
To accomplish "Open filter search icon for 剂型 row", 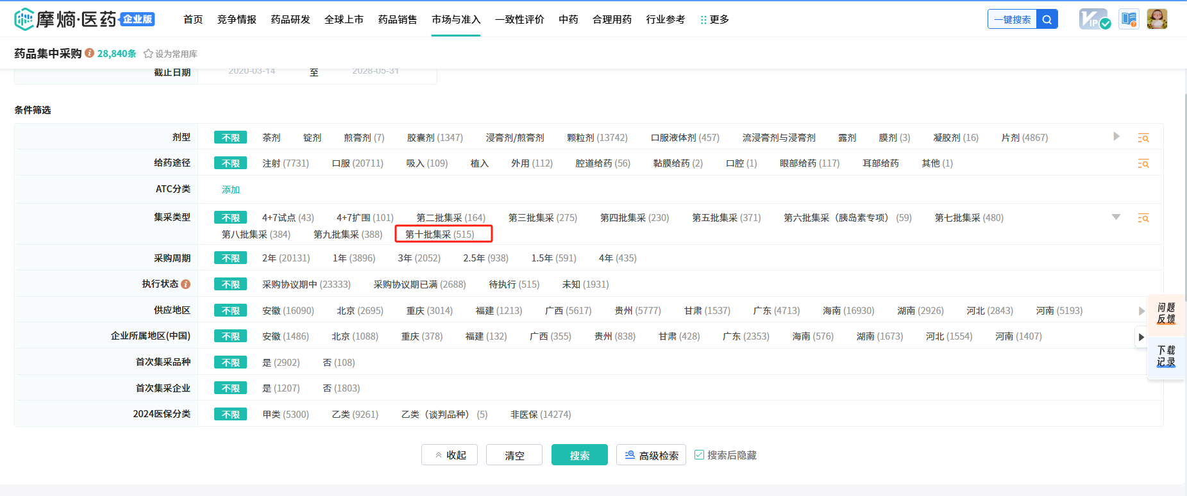I will coord(1143,138).
